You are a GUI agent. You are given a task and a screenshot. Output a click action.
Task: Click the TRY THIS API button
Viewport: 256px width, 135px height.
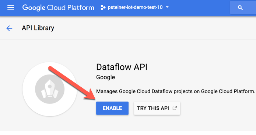coord(157,108)
